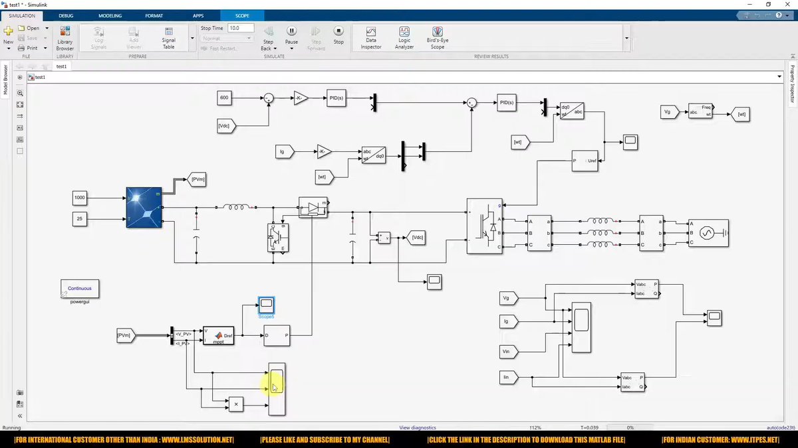Switch to the APPS tab
The height and width of the screenshot is (448, 798).
click(x=198, y=15)
